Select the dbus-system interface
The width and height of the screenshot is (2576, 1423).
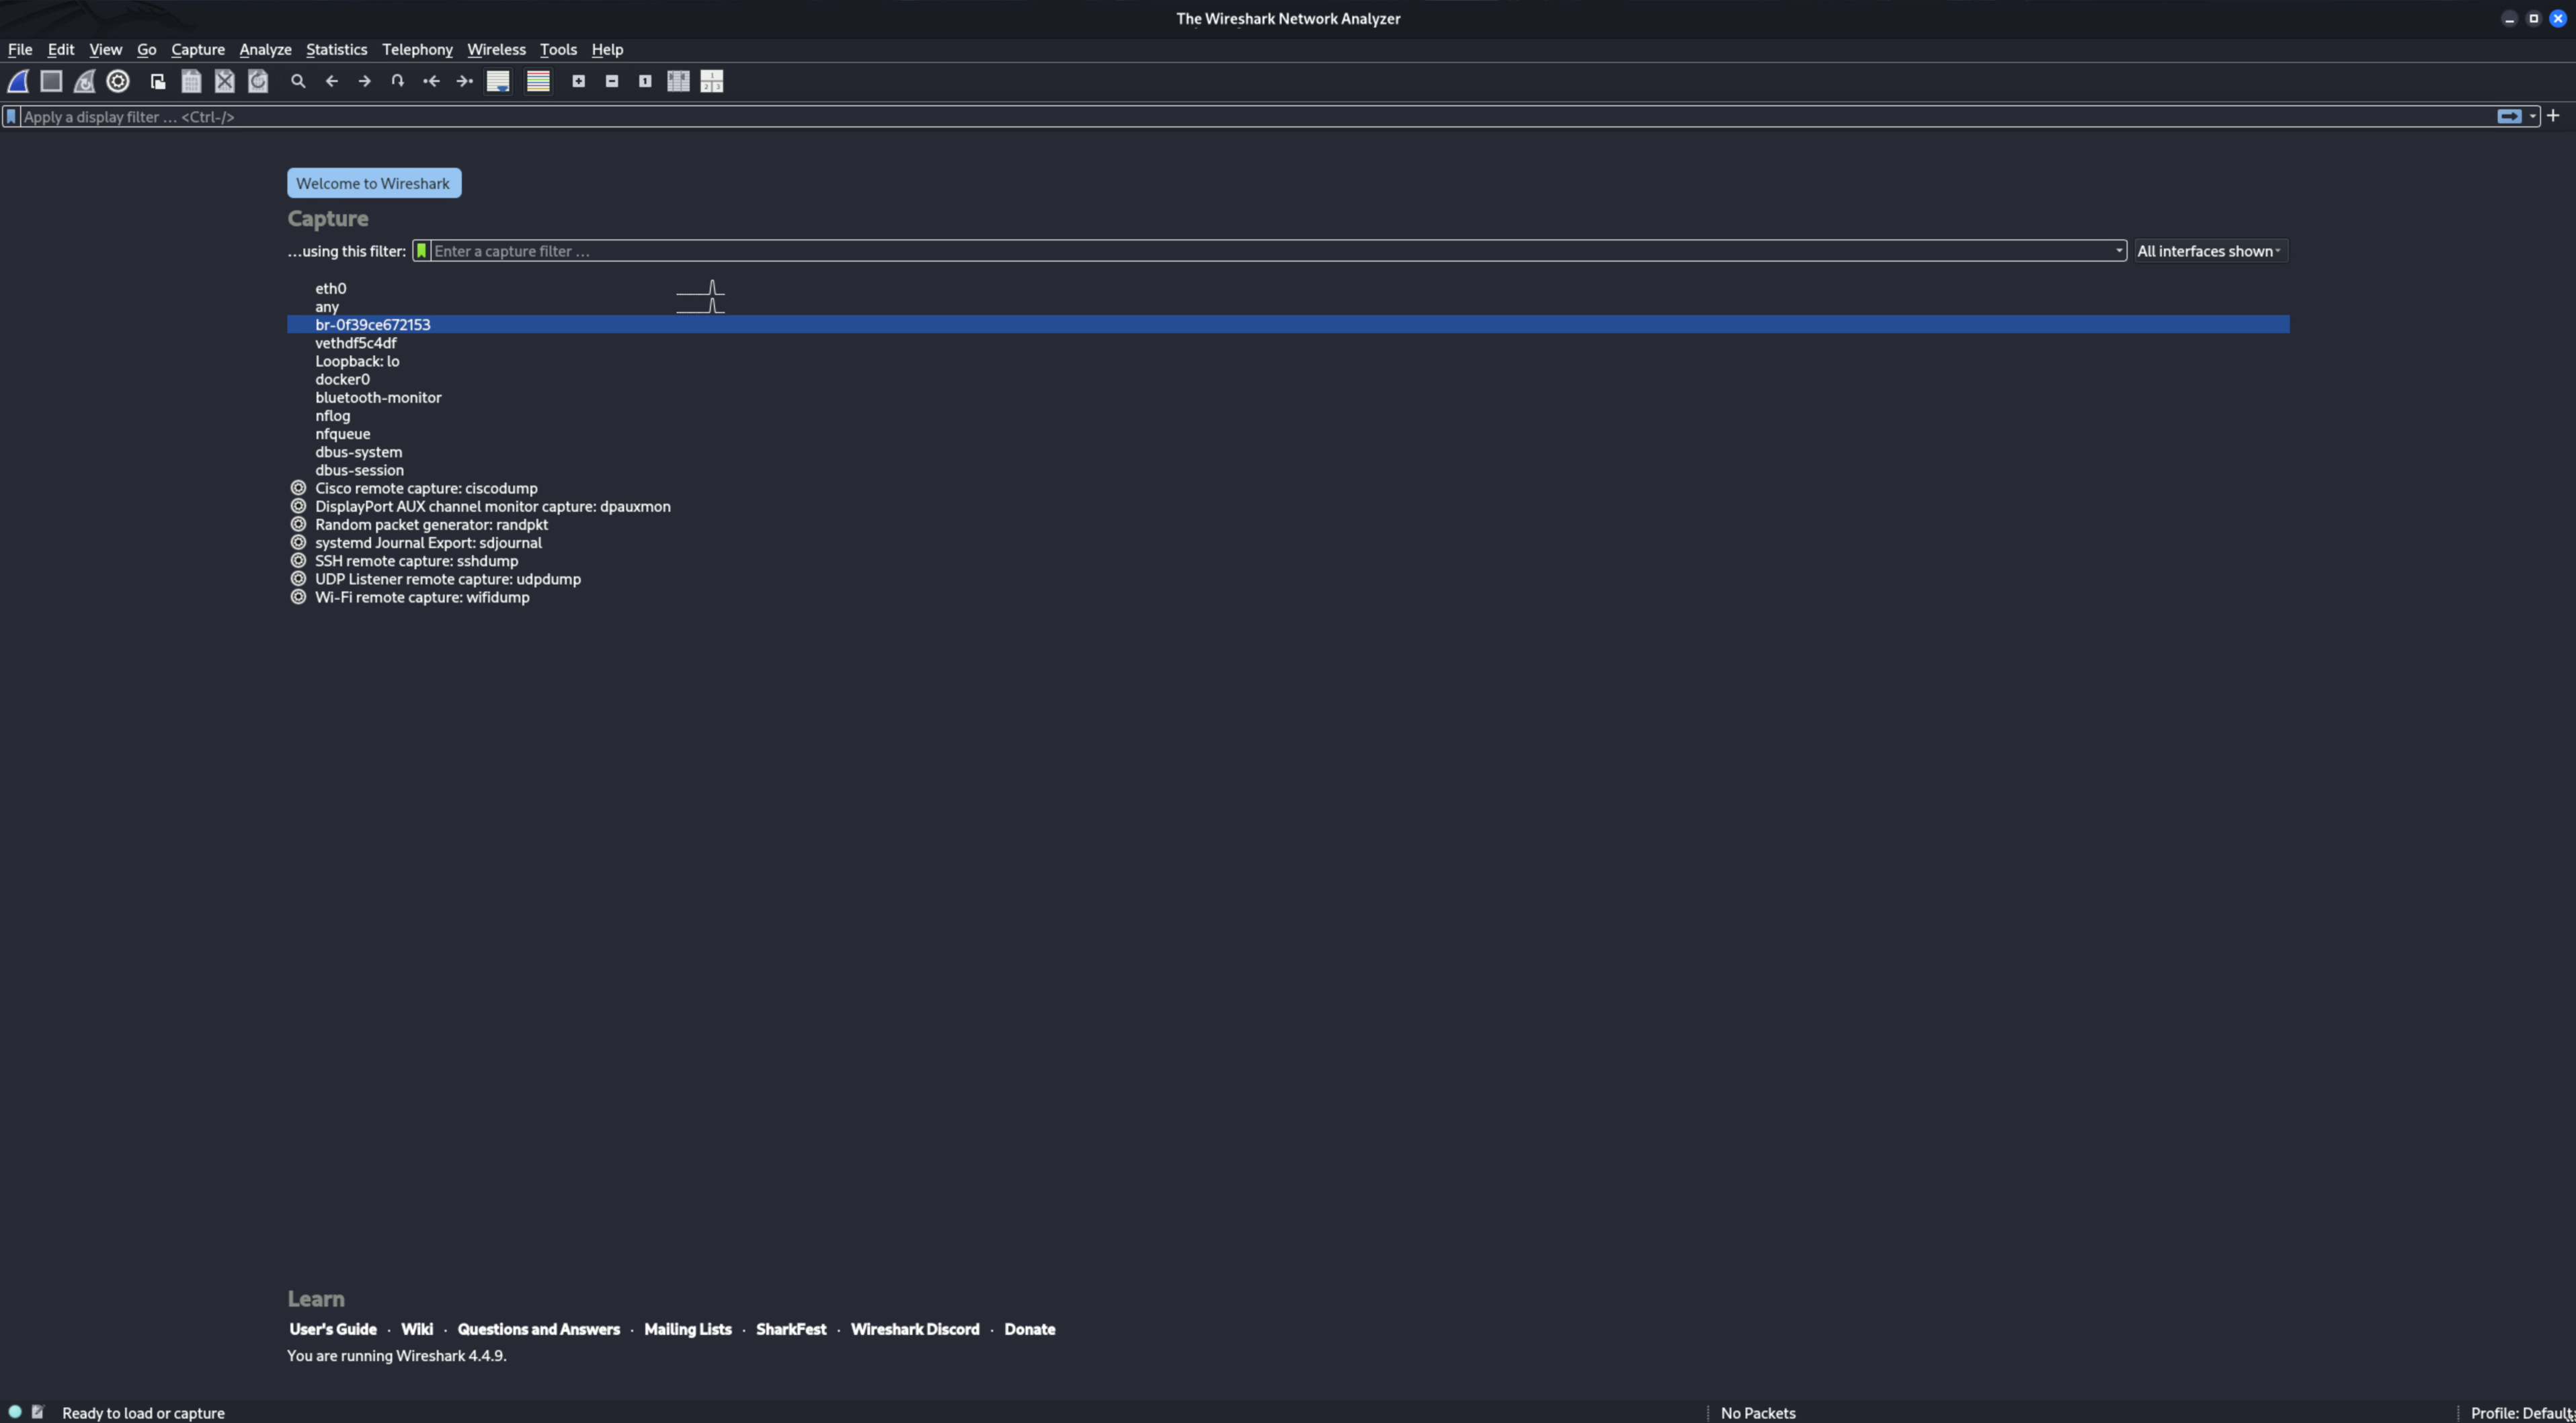[x=1288, y=451]
